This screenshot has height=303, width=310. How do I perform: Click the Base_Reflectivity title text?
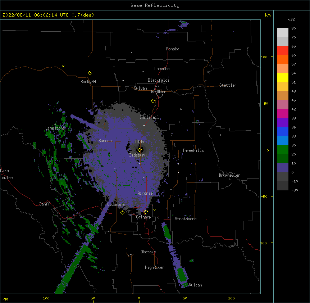(155, 5)
